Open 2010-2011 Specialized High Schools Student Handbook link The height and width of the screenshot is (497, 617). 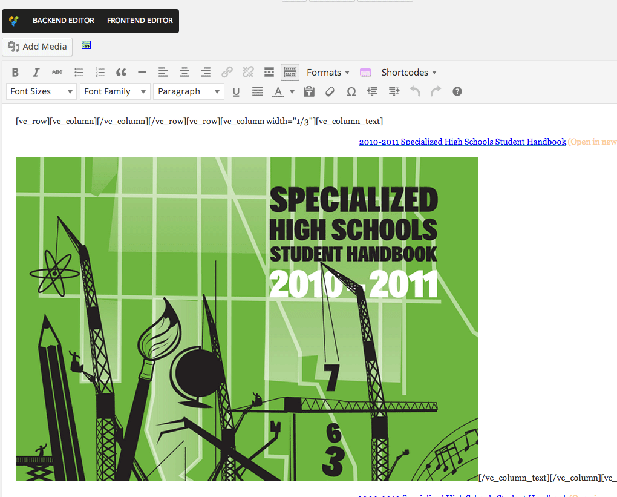coord(462,142)
